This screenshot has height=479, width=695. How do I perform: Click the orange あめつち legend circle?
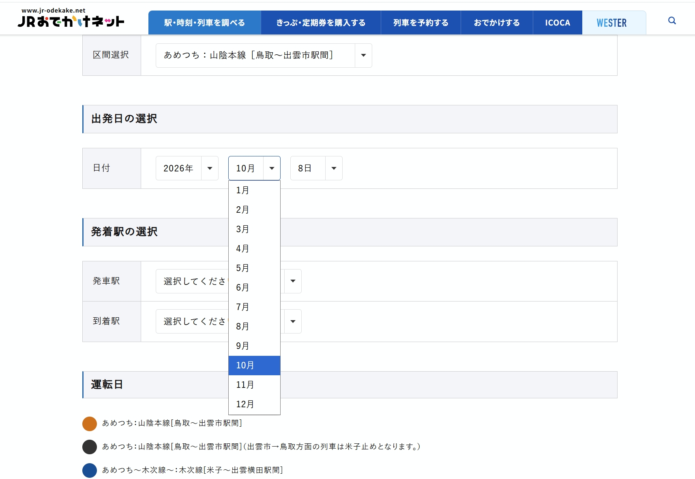(x=90, y=423)
